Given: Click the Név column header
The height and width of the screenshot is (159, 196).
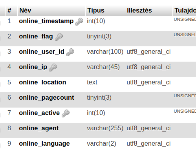Looking at the screenshot, I should [x=25, y=10].
